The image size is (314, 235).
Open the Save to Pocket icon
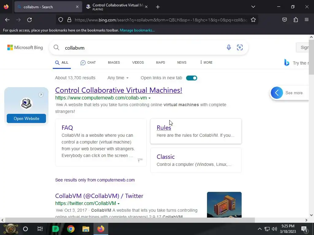284,20
